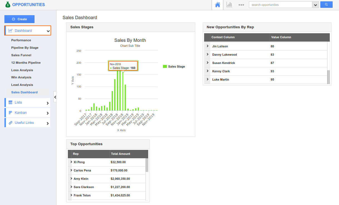Open the search options dropdown arrow
Viewport: 339px width, 205px height.
coord(315,5)
